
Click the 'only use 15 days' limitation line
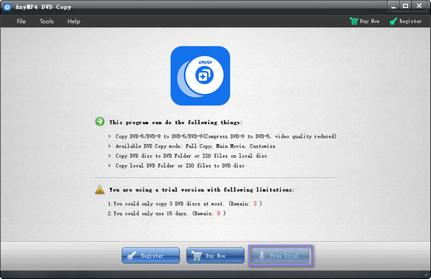pos(167,214)
